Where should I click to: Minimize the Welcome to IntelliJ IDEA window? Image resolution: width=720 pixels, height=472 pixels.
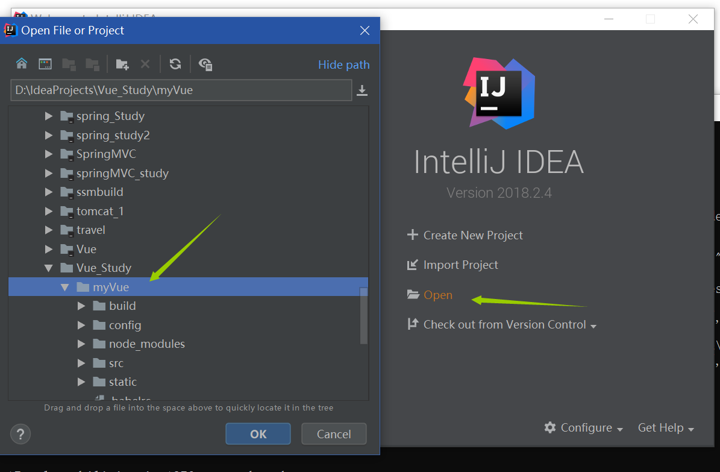pos(609,19)
